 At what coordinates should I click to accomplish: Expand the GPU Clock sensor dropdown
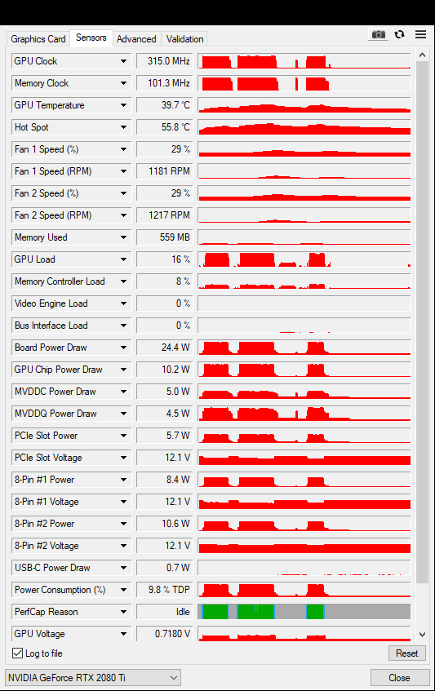coord(123,61)
